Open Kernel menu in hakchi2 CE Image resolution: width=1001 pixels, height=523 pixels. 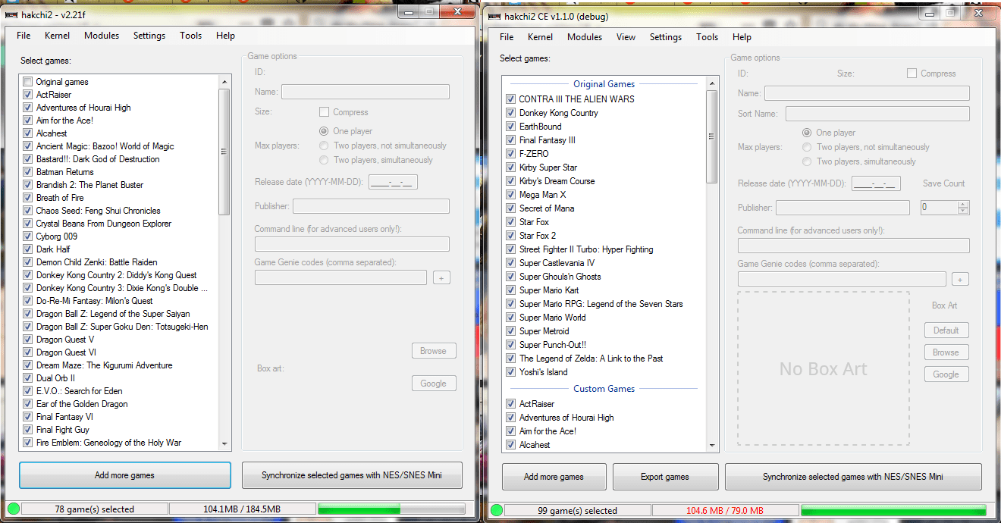point(540,37)
